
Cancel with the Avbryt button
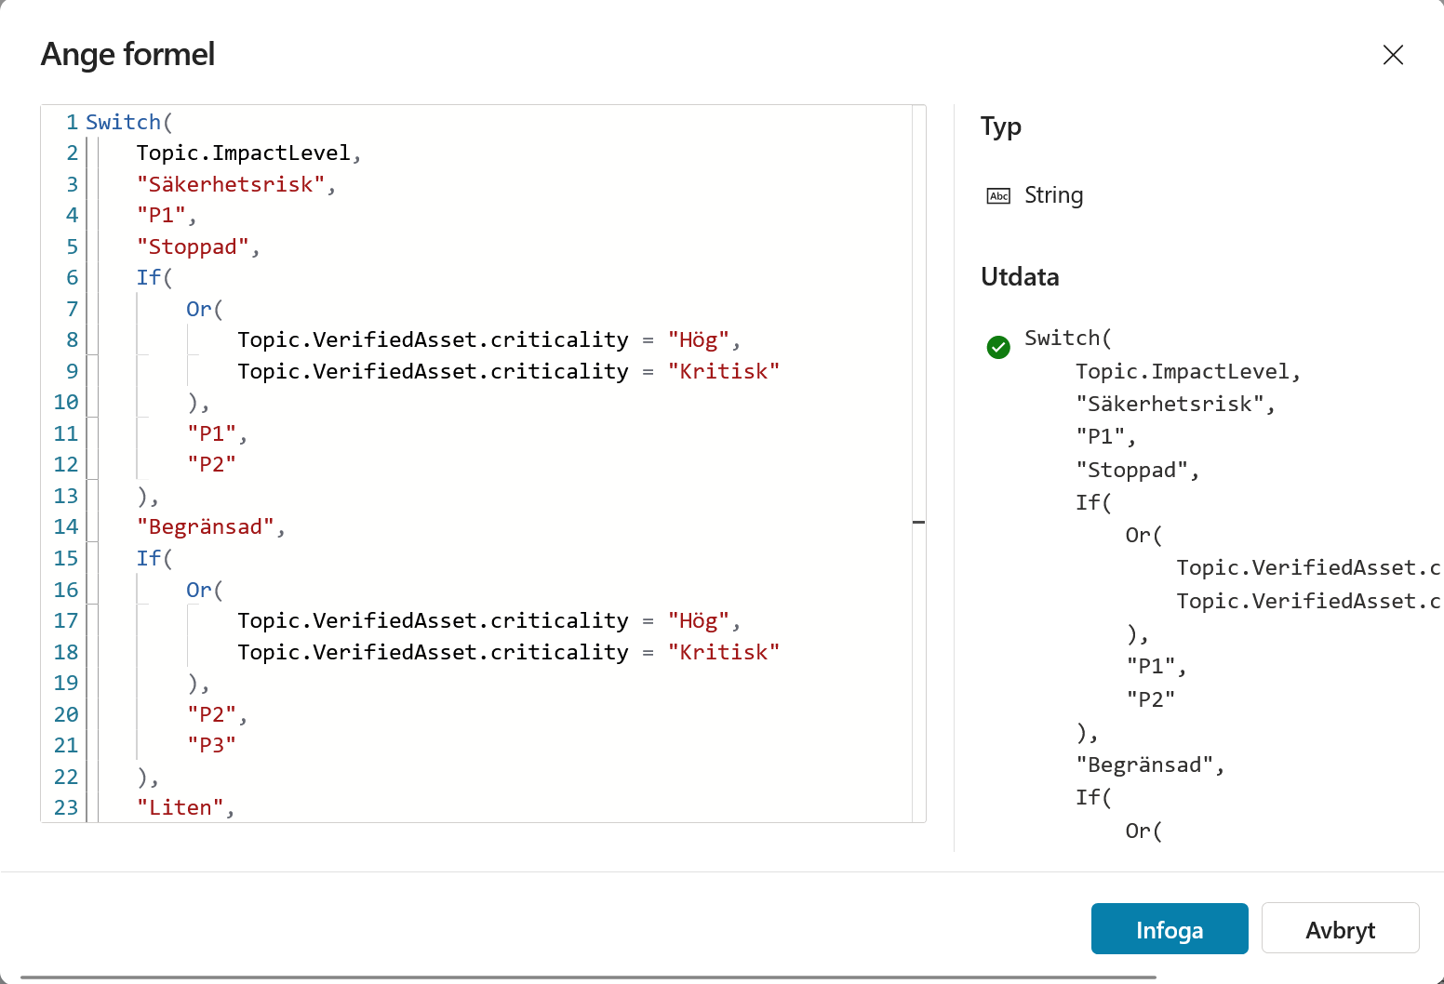(x=1340, y=929)
